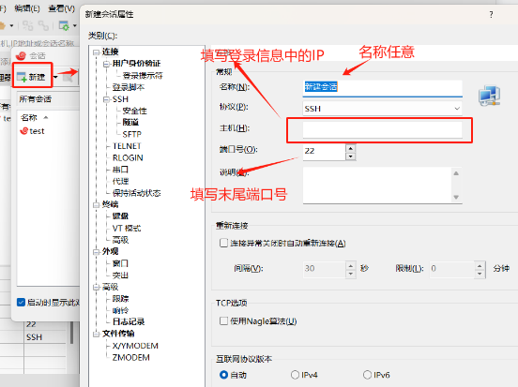Click the 新建 new session button

point(31,77)
